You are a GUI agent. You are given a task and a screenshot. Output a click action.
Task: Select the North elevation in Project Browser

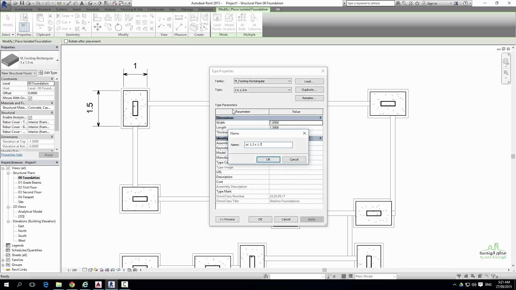click(22, 231)
